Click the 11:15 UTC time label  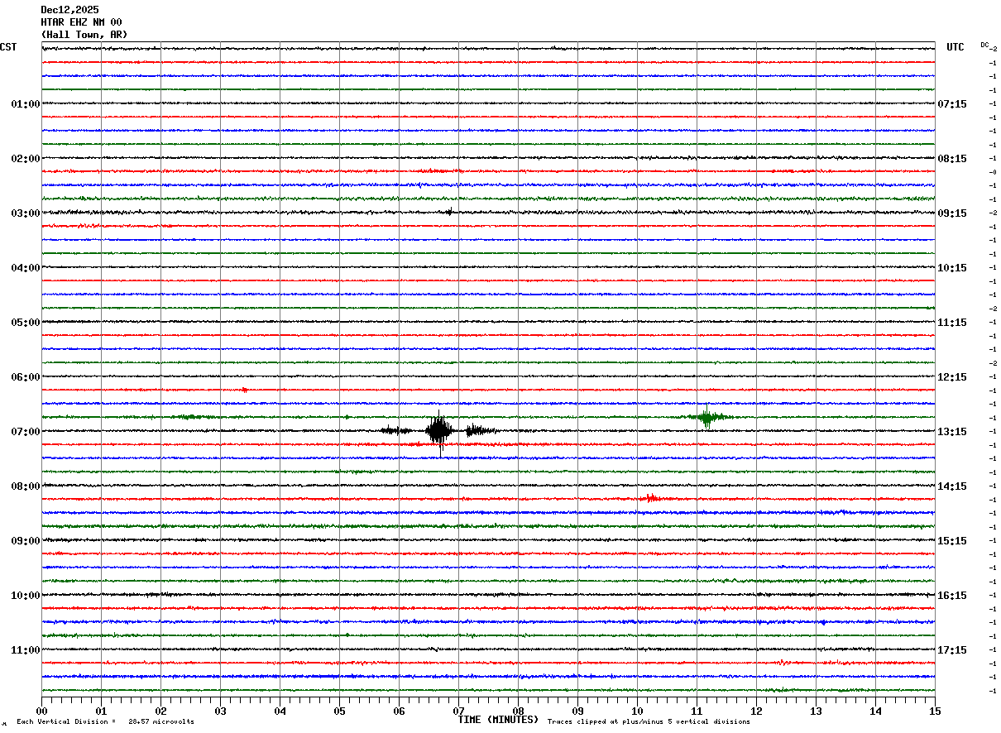pos(952,323)
